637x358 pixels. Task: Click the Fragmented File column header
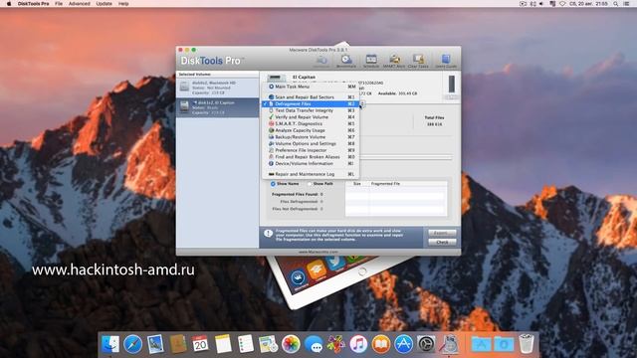tap(408, 184)
